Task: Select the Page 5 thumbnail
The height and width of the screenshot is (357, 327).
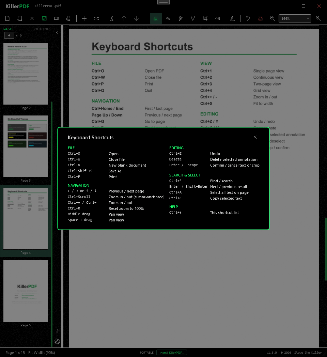Action: tap(26, 291)
